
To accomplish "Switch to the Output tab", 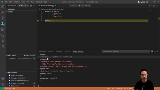I will click(51, 51).
